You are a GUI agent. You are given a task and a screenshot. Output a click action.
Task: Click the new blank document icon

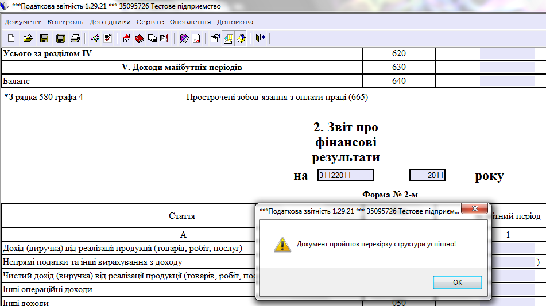[11, 38]
